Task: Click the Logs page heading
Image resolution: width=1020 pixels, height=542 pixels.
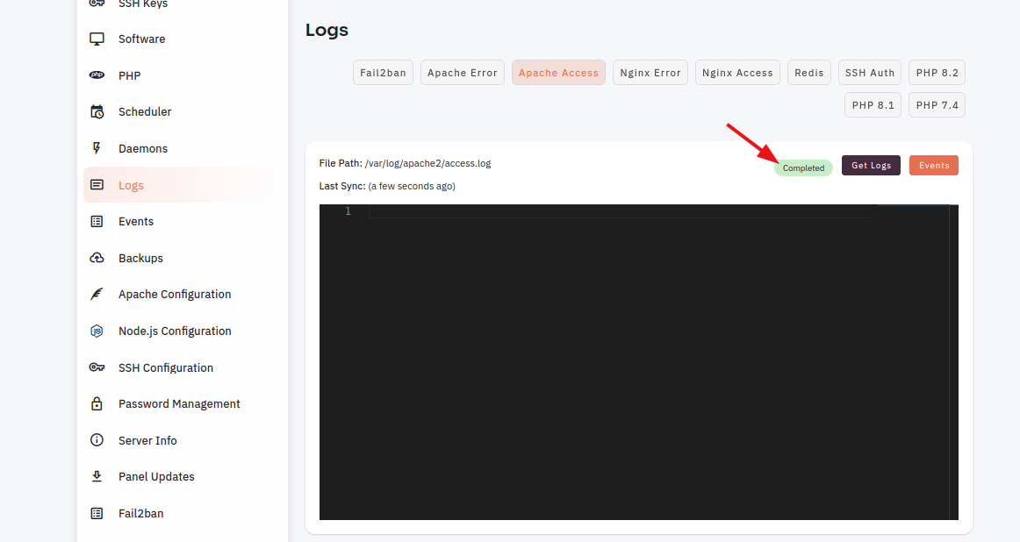Action: point(327,30)
